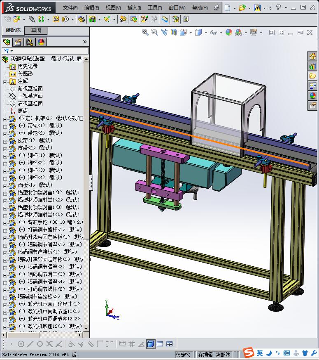Click the New document icon
Screen dimensions: 319x360
(227, 8)
